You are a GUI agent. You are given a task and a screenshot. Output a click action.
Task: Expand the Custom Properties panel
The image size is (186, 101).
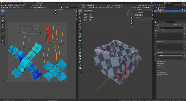coord(163,74)
